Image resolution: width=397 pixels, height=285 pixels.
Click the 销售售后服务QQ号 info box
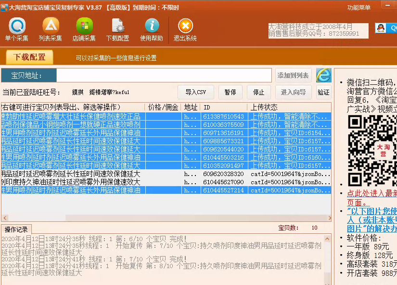click(318, 30)
